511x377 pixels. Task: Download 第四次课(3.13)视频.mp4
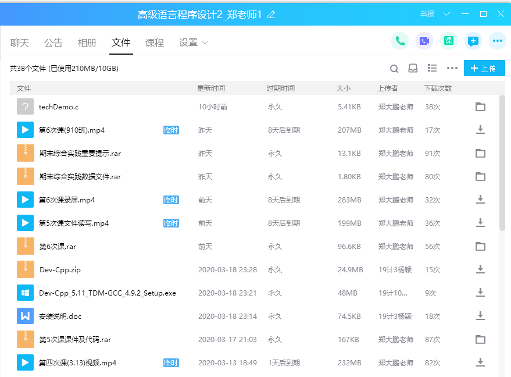click(x=480, y=362)
